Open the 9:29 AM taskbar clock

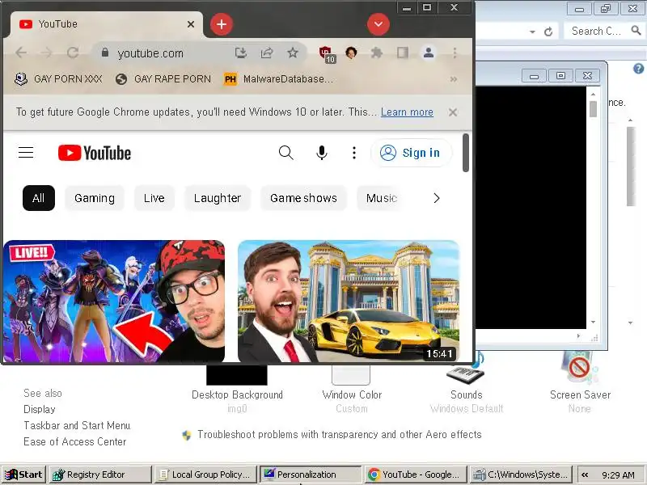point(618,475)
